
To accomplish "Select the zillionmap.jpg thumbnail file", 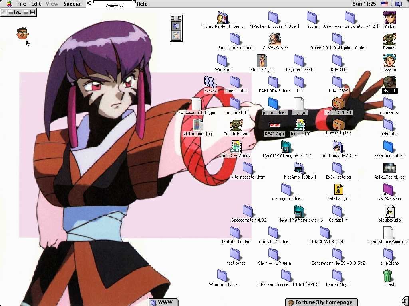I will [x=198, y=125].
